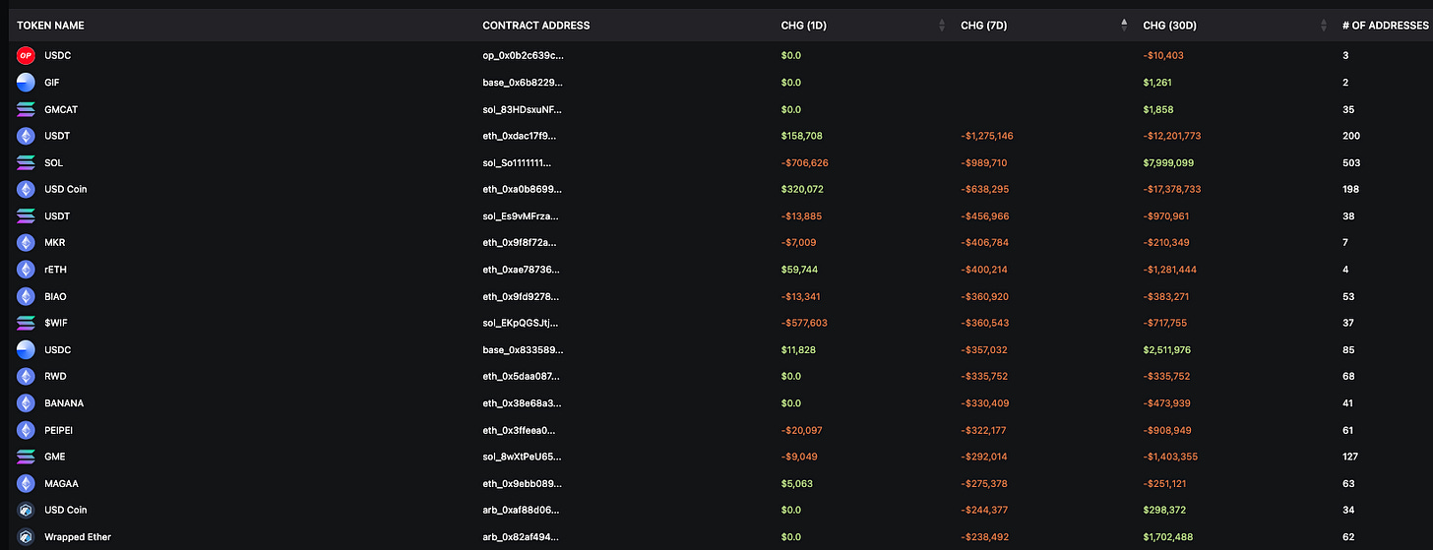Click the Ethereum icon next to PEIPEI
Screen dimensions: 1433x550
click(26, 430)
